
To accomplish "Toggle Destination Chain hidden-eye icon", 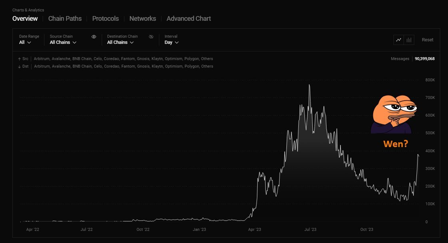I will (x=151, y=37).
